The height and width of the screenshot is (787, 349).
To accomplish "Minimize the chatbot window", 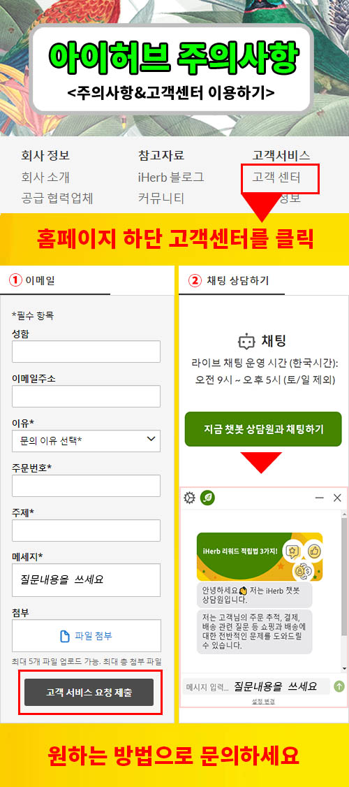I will 319,498.
